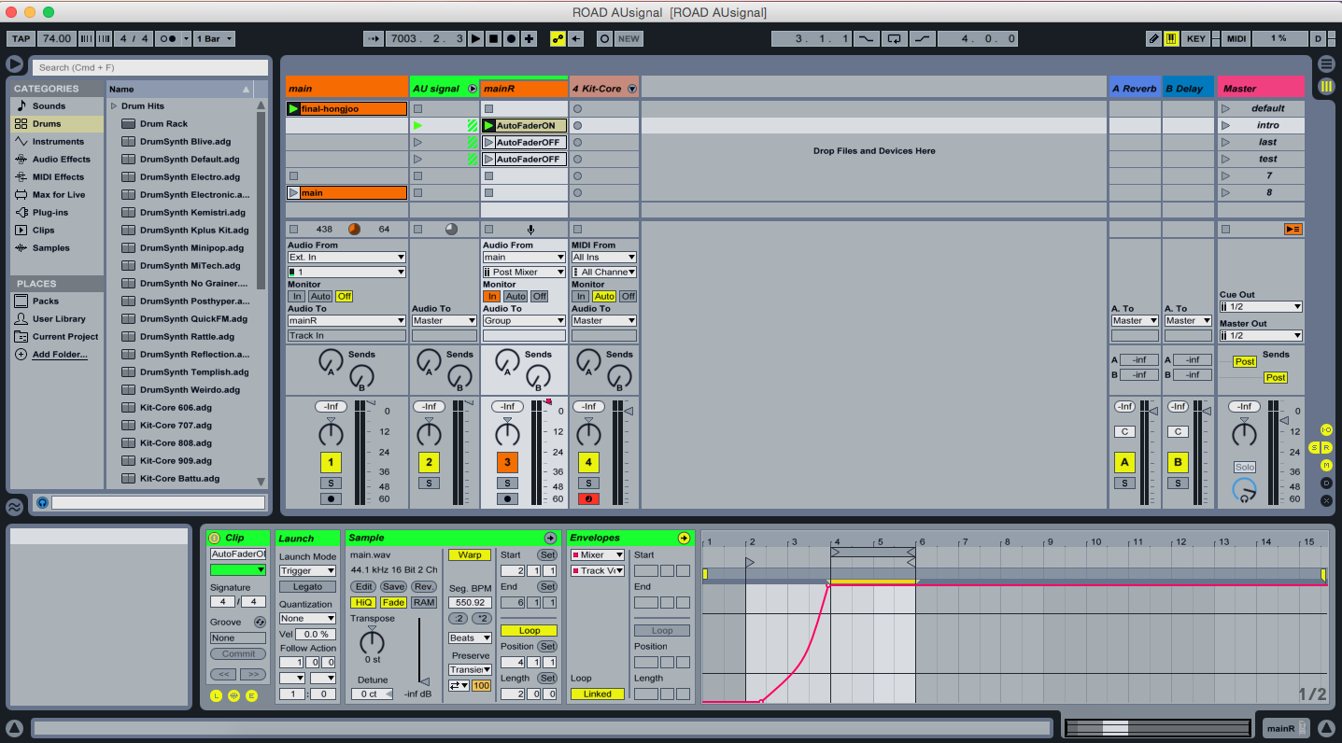Toggle the Sample Loop switch

pos(529,630)
